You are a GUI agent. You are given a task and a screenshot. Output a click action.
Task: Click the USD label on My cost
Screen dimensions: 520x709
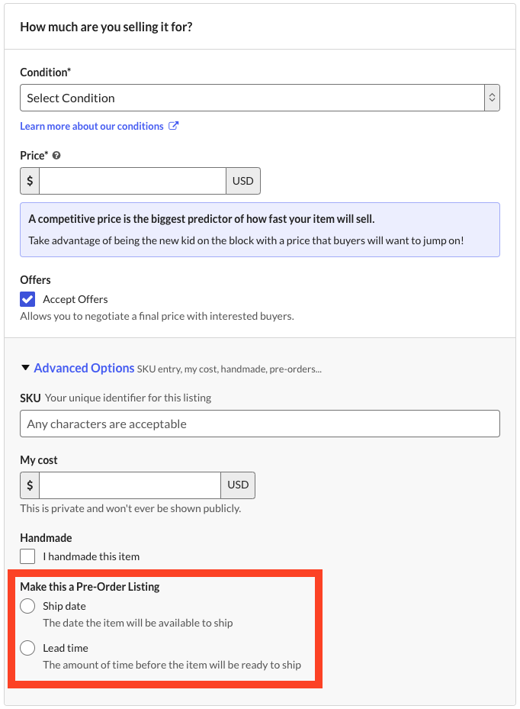click(238, 485)
